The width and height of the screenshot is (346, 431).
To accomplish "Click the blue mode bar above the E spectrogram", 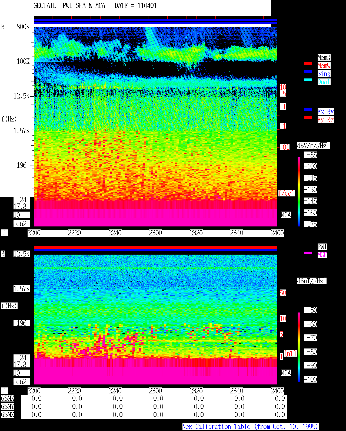I will [x=155, y=22].
